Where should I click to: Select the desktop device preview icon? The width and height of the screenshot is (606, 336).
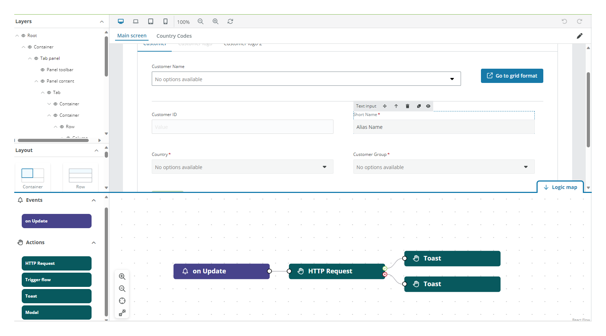pyautogui.click(x=121, y=21)
